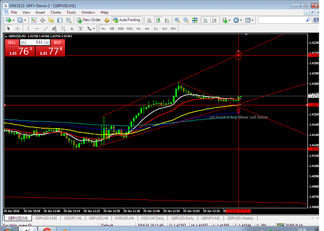
Task: Open the File menu
Action: pyautogui.click(x=14, y=12)
